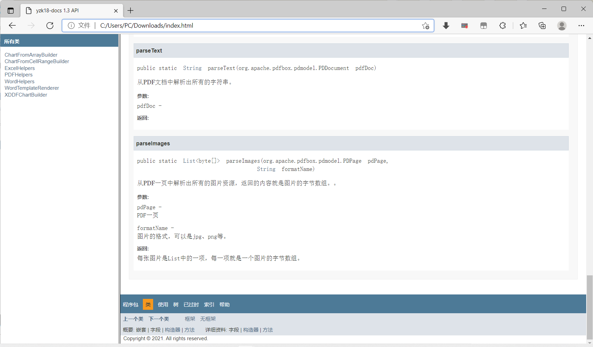The height and width of the screenshot is (347, 593).
Task: Click the back navigation arrow
Action: 12,25
